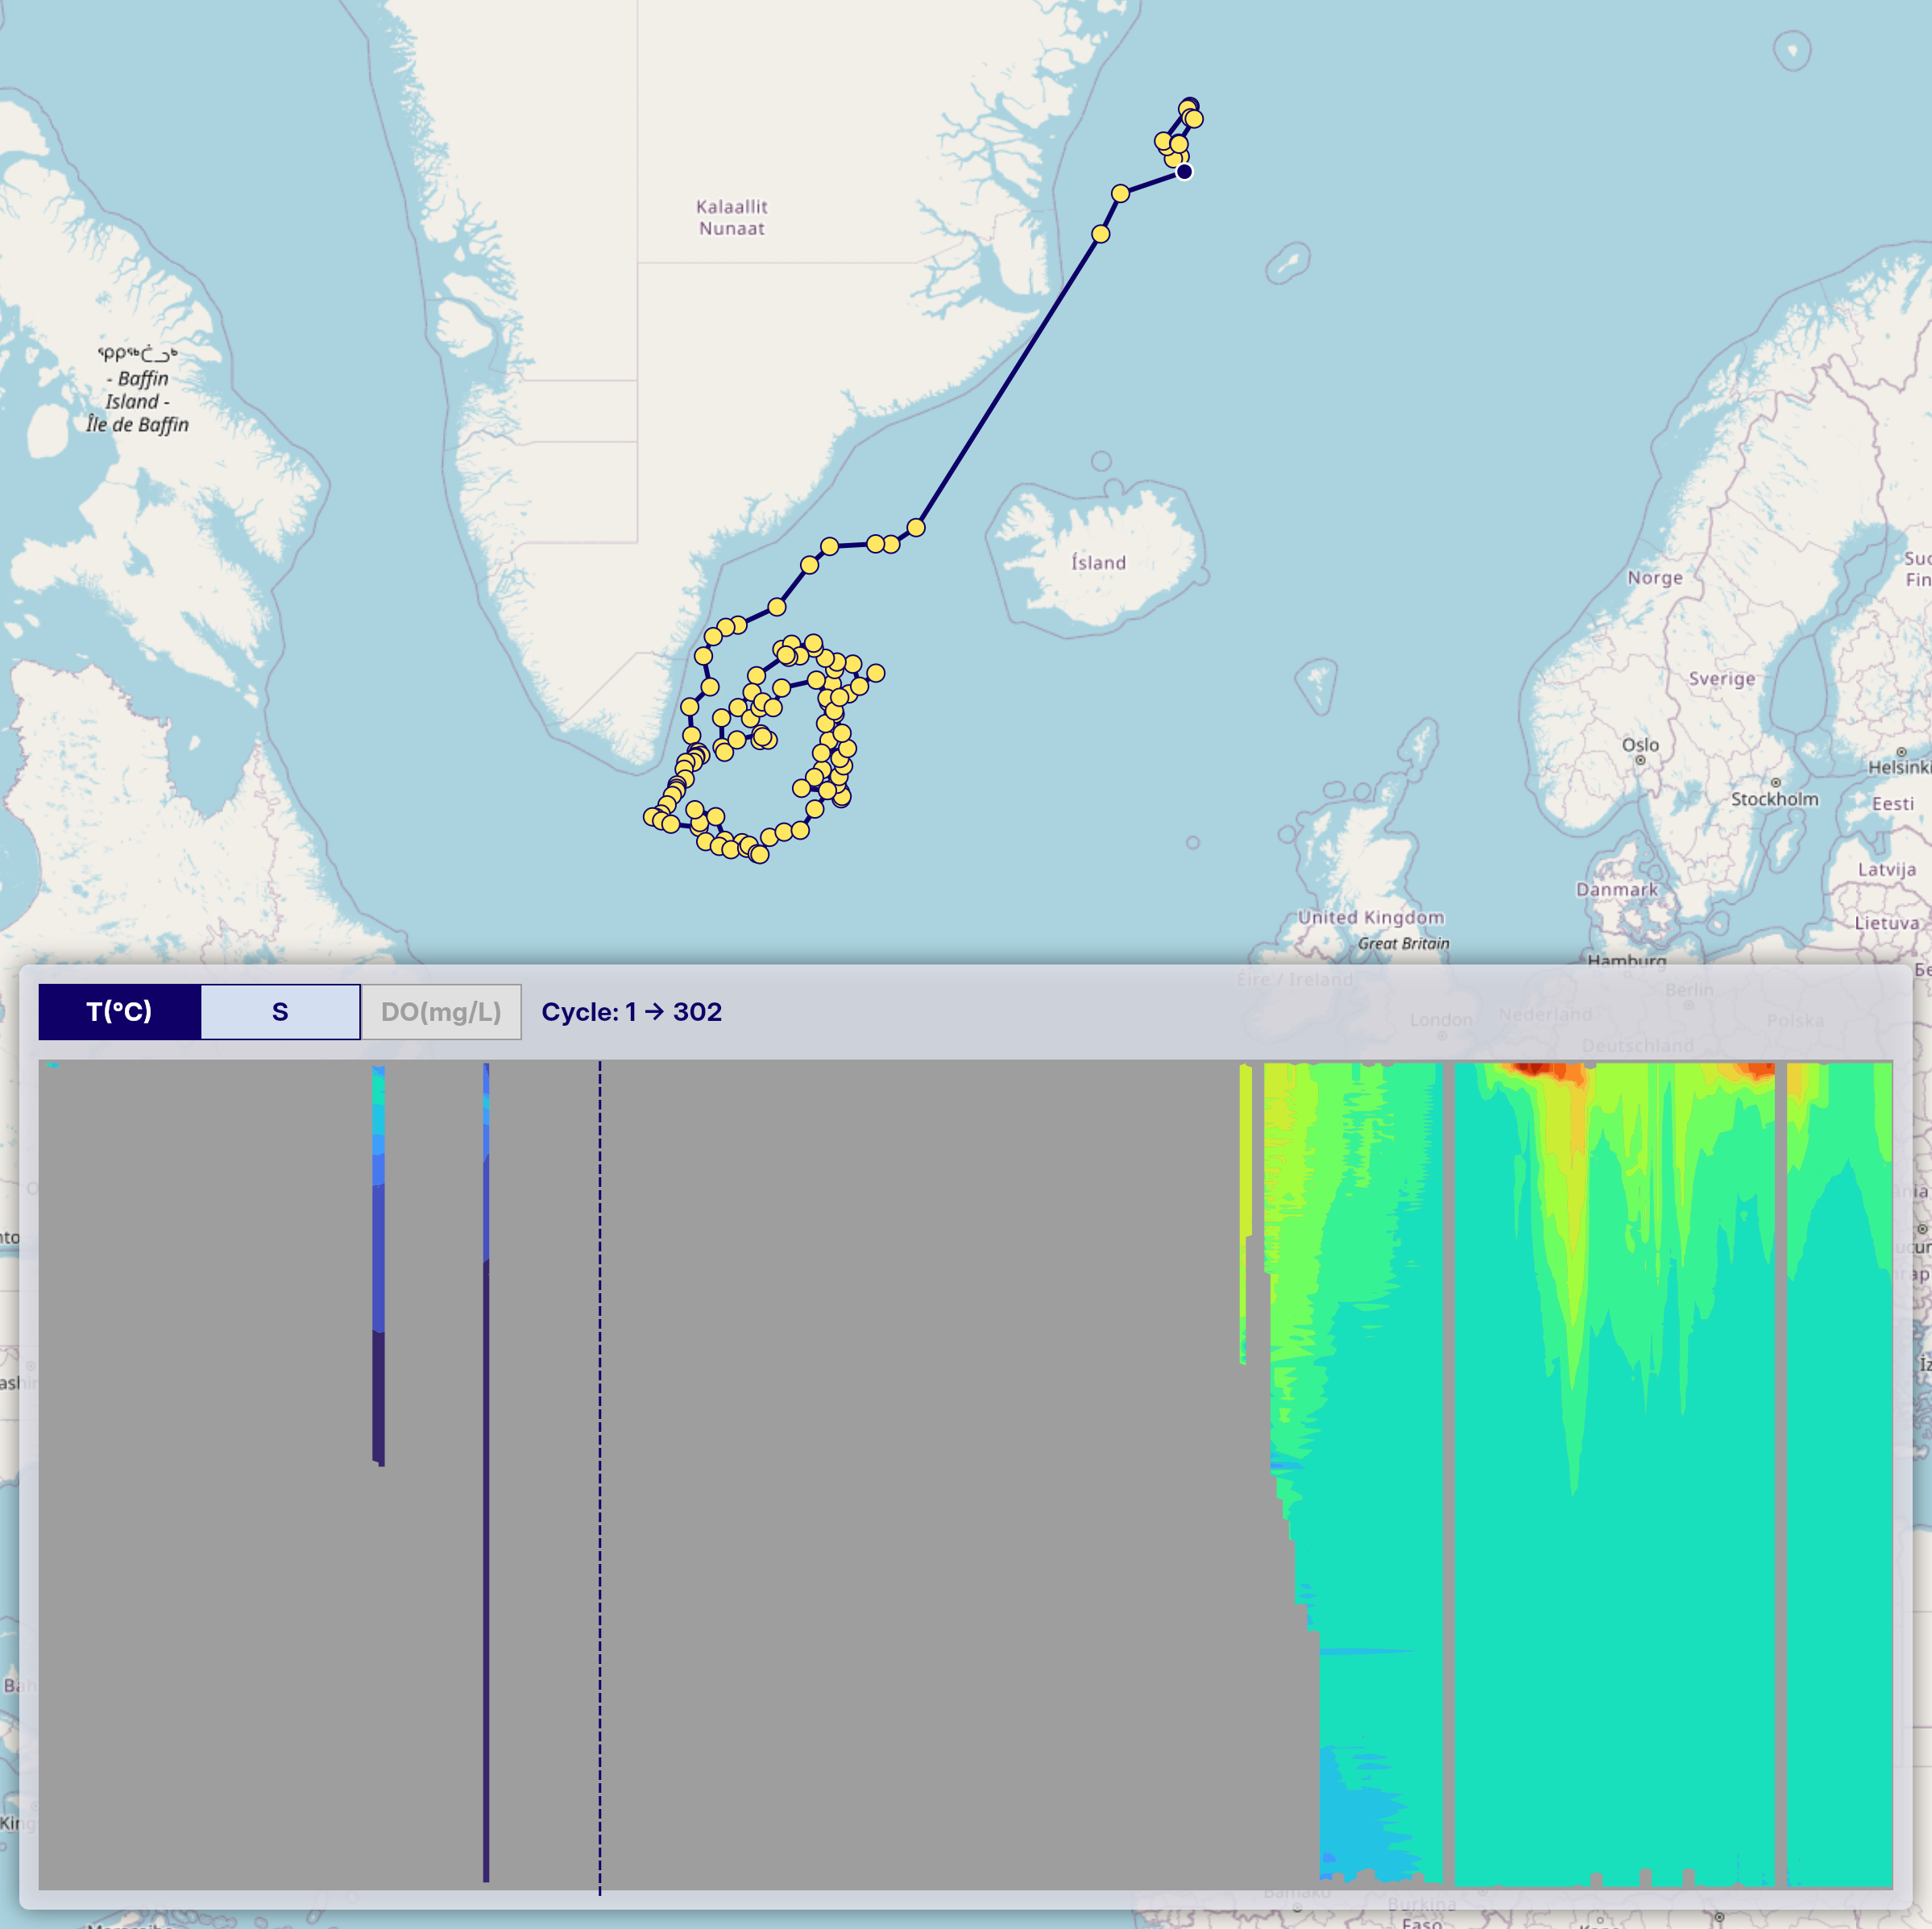Click the Kalaallit Nunaat map label
1932x1929 pixels.
pos(731,217)
